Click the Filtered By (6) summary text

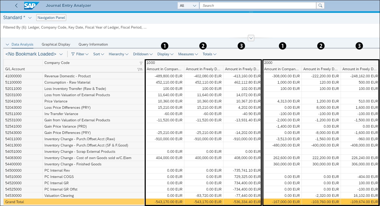(75, 27)
